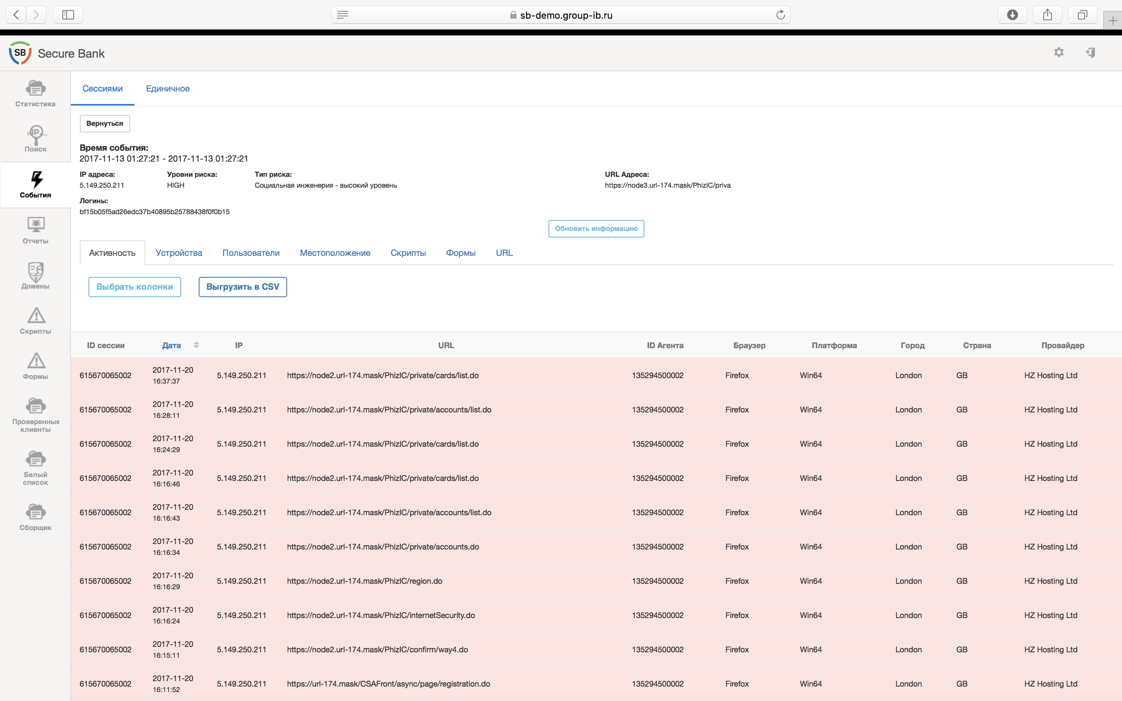Click the settings gear icon
Screen dimensions: 1122x701
1058,53
